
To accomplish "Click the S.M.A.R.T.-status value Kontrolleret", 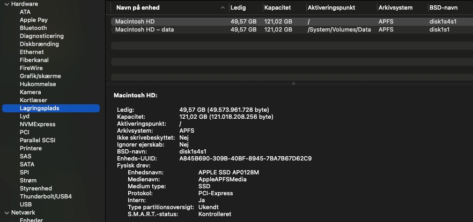I will pos(215,214).
